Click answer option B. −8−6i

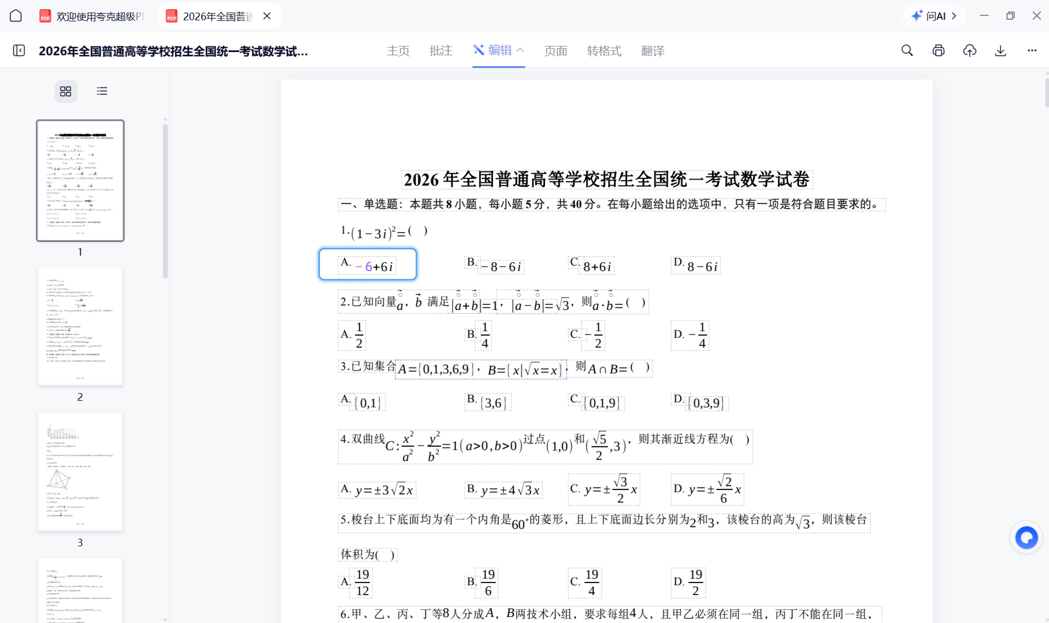(494, 265)
